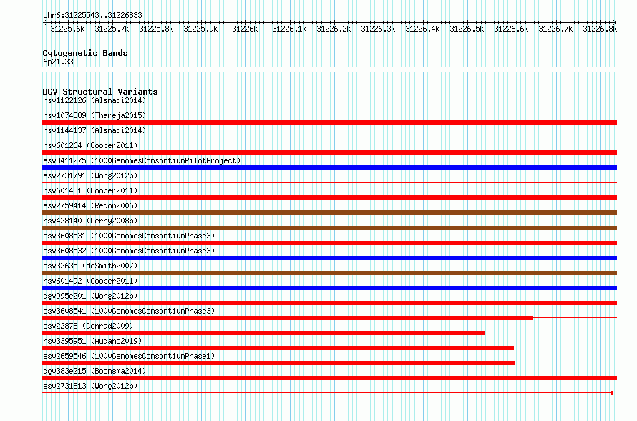Screen dimensions: 637x421
Task: Click the blue bar for nsv601492
Action: (329, 288)
